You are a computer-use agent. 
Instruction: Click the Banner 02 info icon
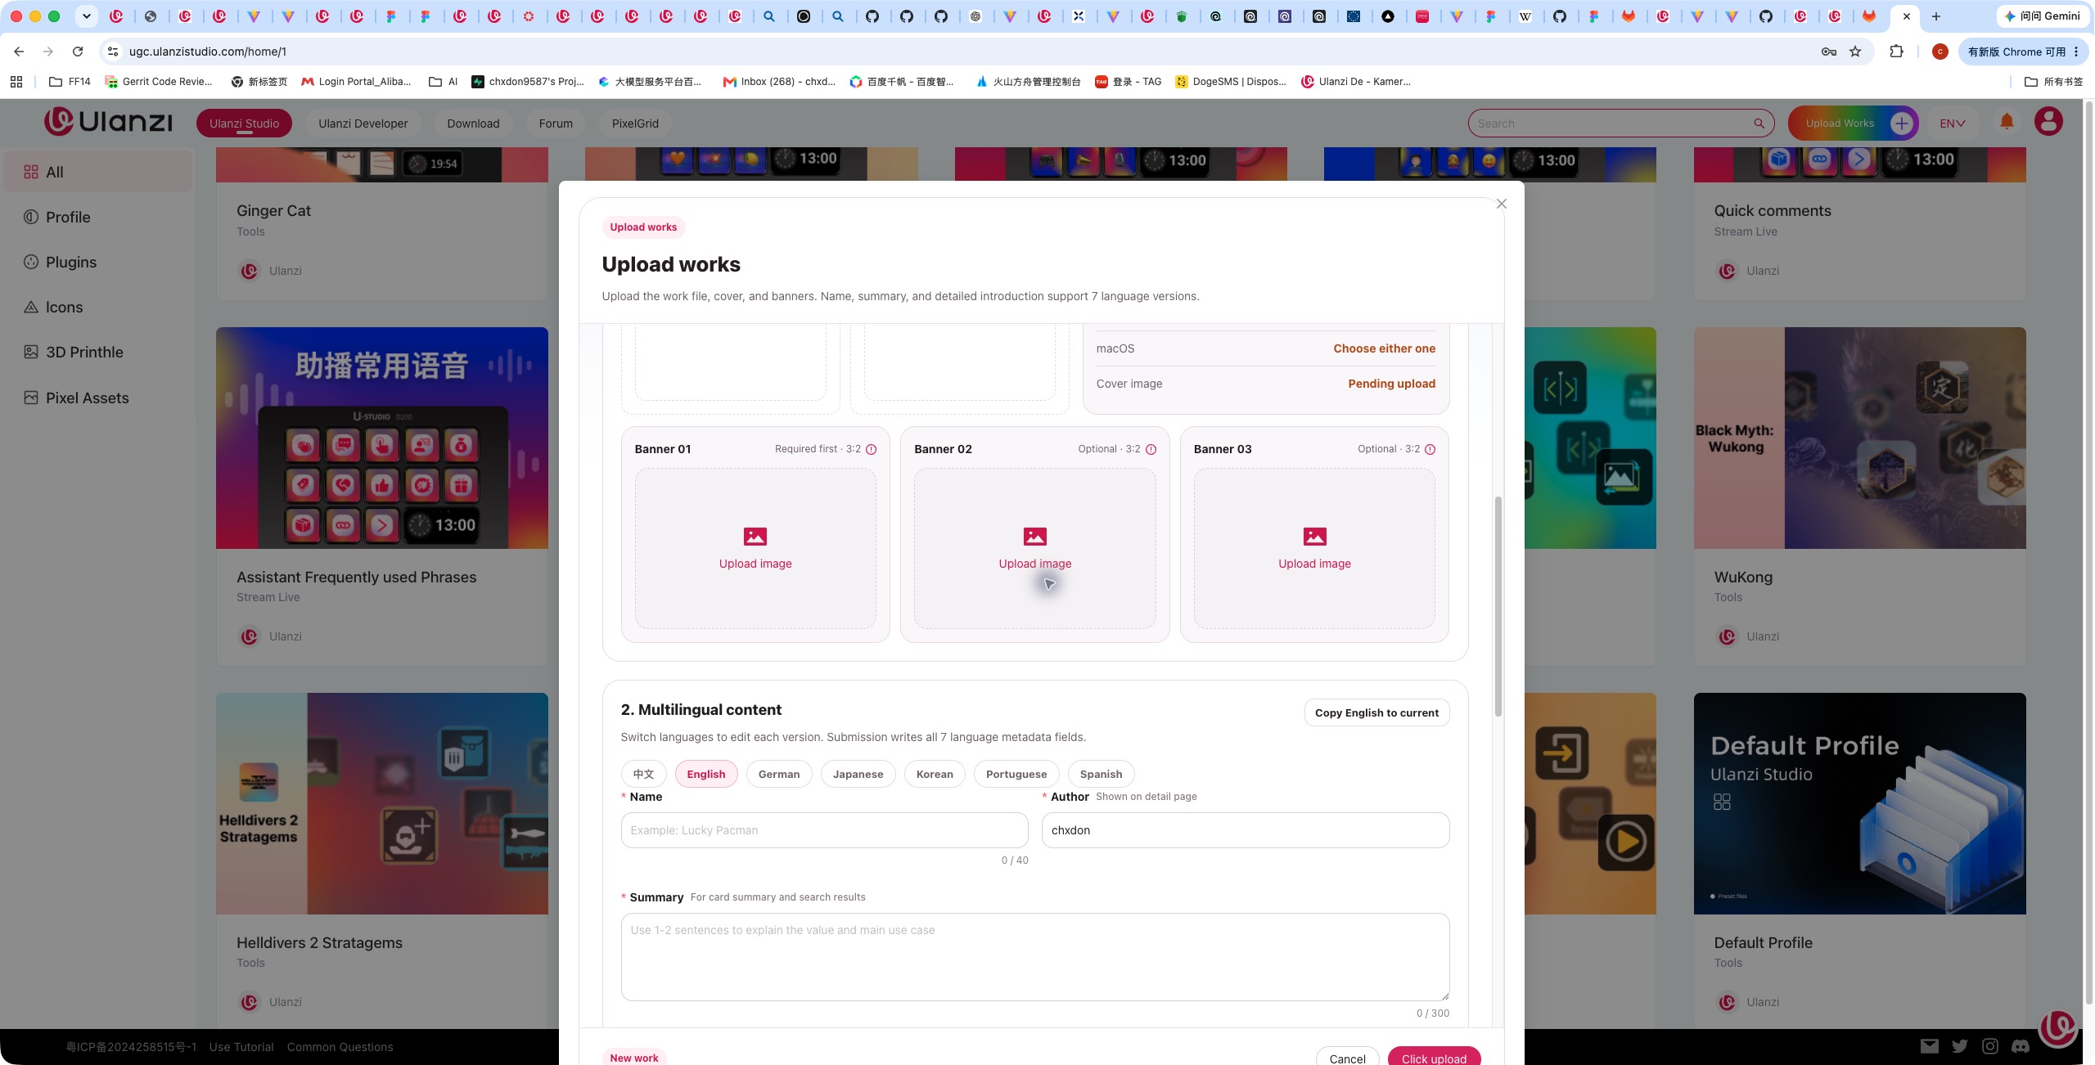[x=1151, y=449]
